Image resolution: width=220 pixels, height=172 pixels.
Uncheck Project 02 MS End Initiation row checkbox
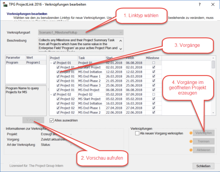[58, 103]
